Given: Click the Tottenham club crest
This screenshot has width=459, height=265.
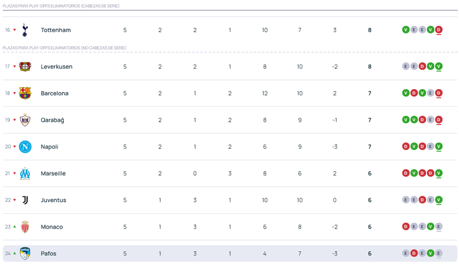Looking at the screenshot, I should (25, 30).
